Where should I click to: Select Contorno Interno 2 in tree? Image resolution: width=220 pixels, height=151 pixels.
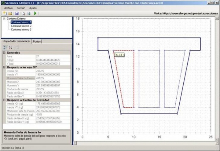tap(21, 26)
